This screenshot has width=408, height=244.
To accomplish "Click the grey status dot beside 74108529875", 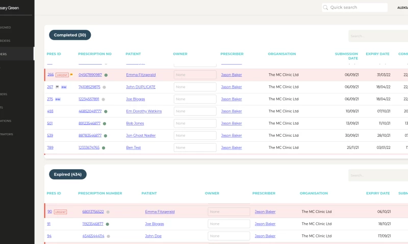I will 105,87.
